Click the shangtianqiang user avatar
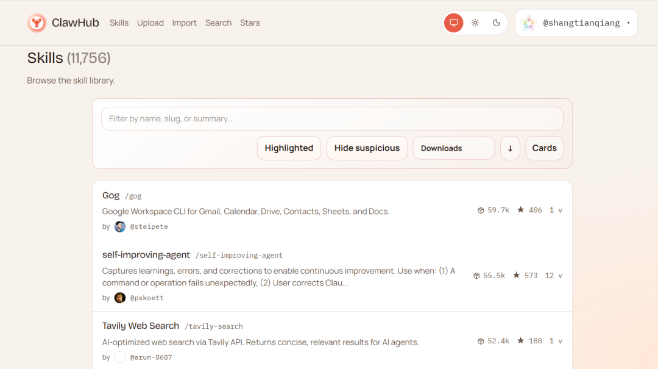The height and width of the screenshot is (369, 658). pos(529,23)
